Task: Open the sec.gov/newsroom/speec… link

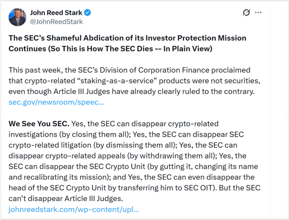Action: point(56,102)
